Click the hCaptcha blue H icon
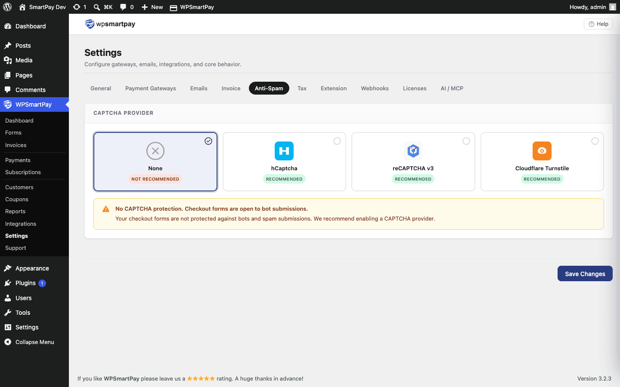620x387 pixels. pos(284,151)
